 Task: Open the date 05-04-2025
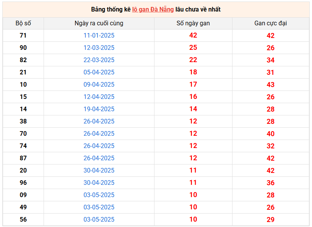click(x=99, y=72)
